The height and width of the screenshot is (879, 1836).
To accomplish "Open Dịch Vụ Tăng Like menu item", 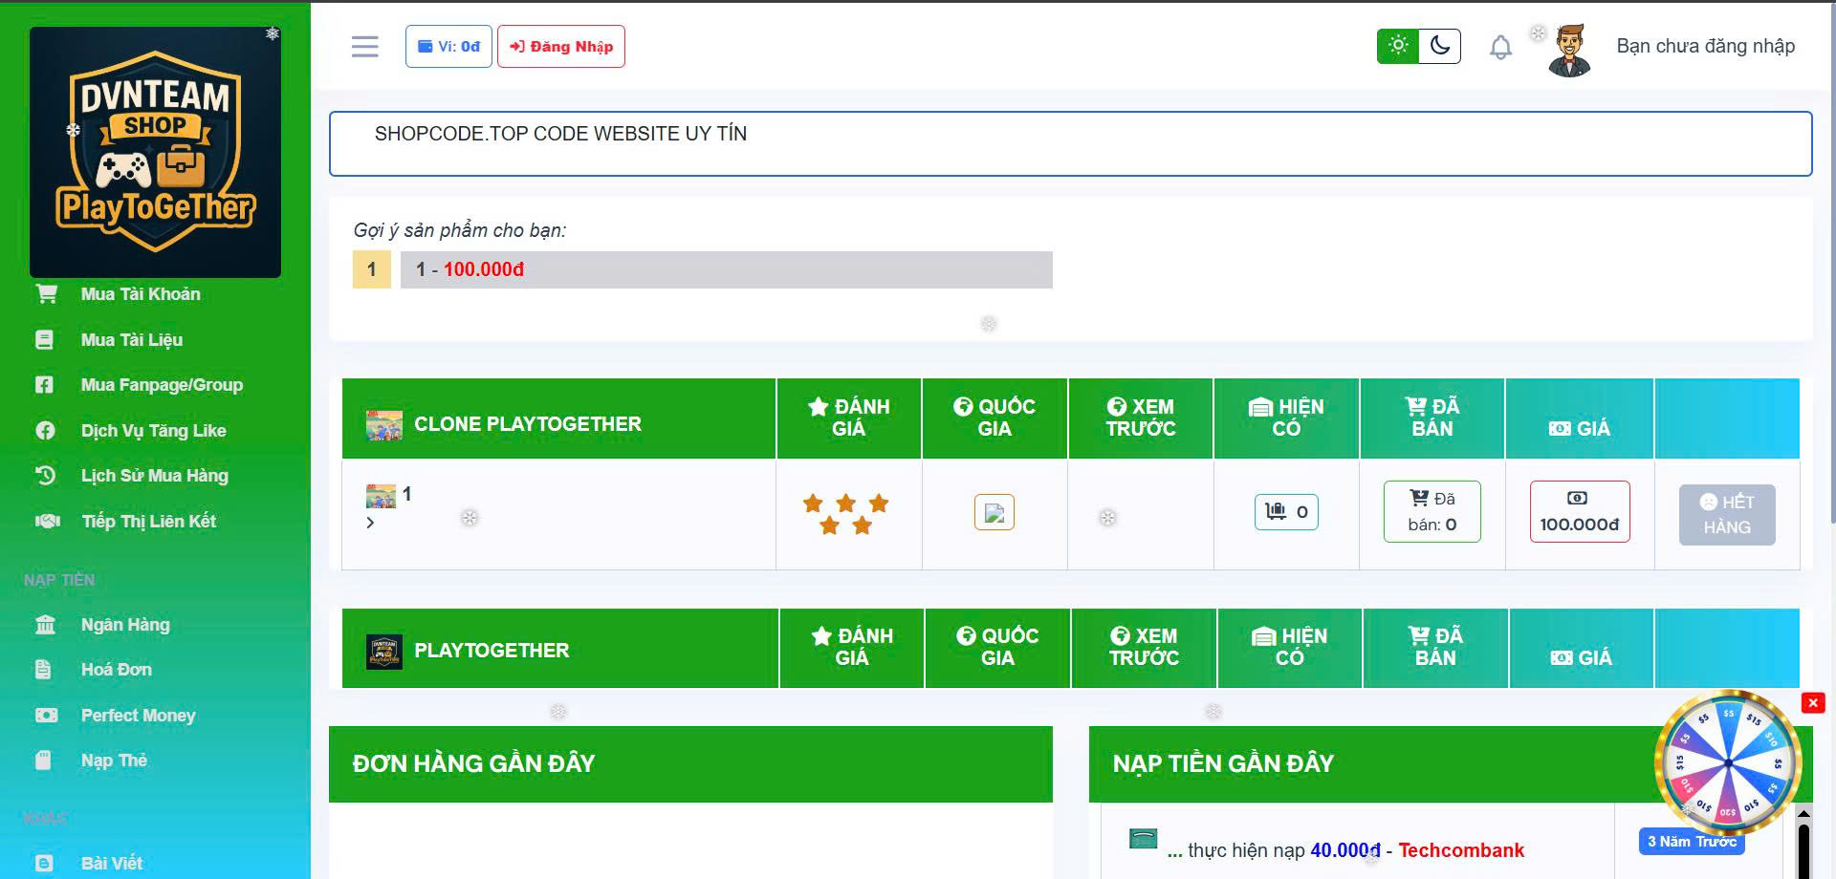I will (x=153, y=431).
